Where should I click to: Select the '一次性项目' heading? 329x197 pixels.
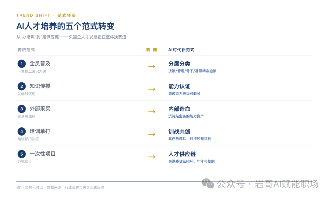pyautogui.click(x=42, y=154)
